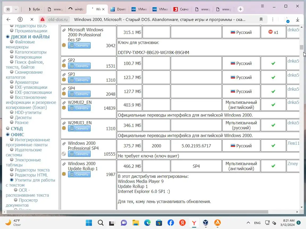The image size is (306, 229).
Task: Expand the ДИСКИ И ФАЙЛЫ category
Action: (x=8, y=37)
